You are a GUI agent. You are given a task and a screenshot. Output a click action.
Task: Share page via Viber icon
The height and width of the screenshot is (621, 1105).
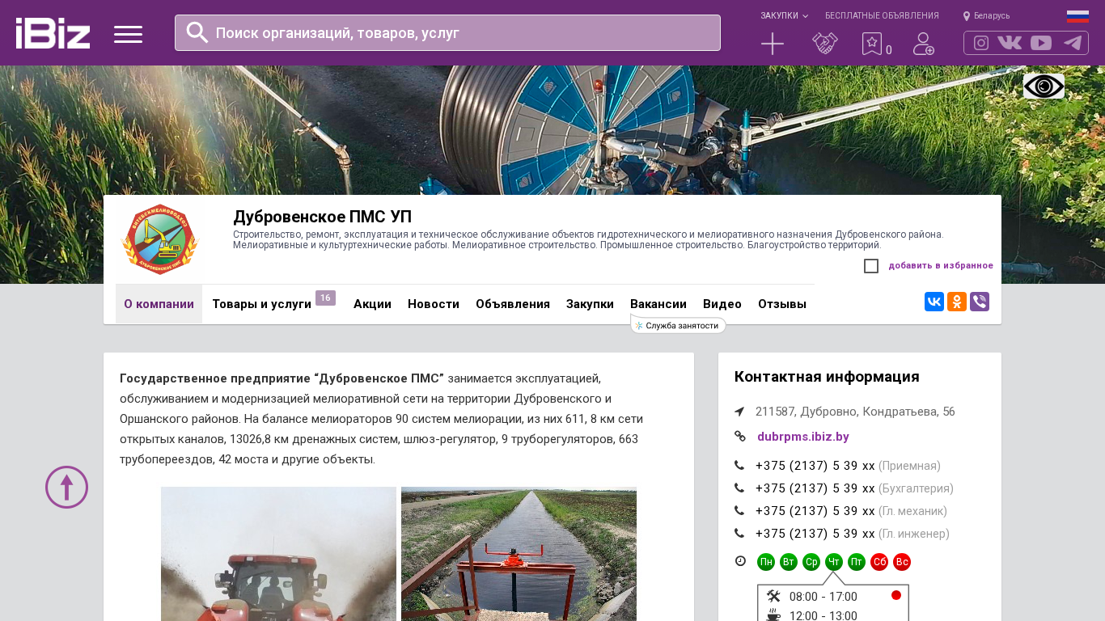pos(980,302)
